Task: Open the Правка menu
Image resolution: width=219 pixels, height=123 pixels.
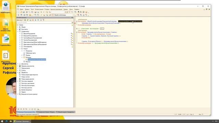Action: 27,9
